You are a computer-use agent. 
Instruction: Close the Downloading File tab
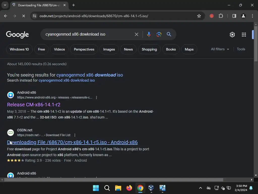(64, 5)
